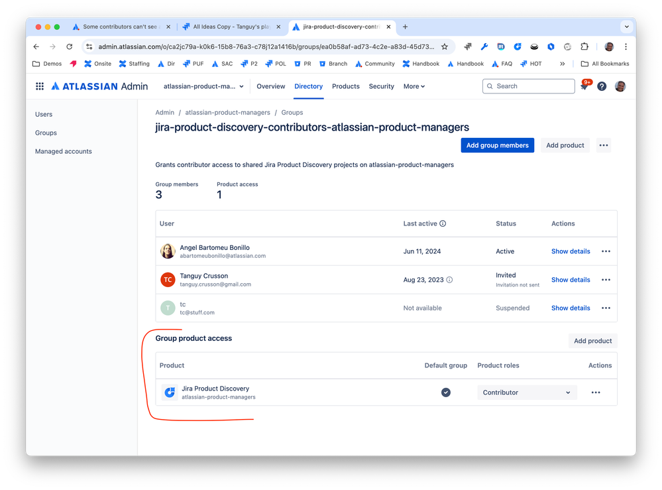
Task: Open the Security tab
Action: pyautogui.click(x=381, y=86)
